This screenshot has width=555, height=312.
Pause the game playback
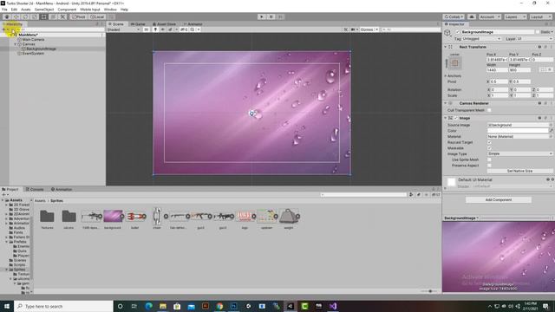(271, 16)
